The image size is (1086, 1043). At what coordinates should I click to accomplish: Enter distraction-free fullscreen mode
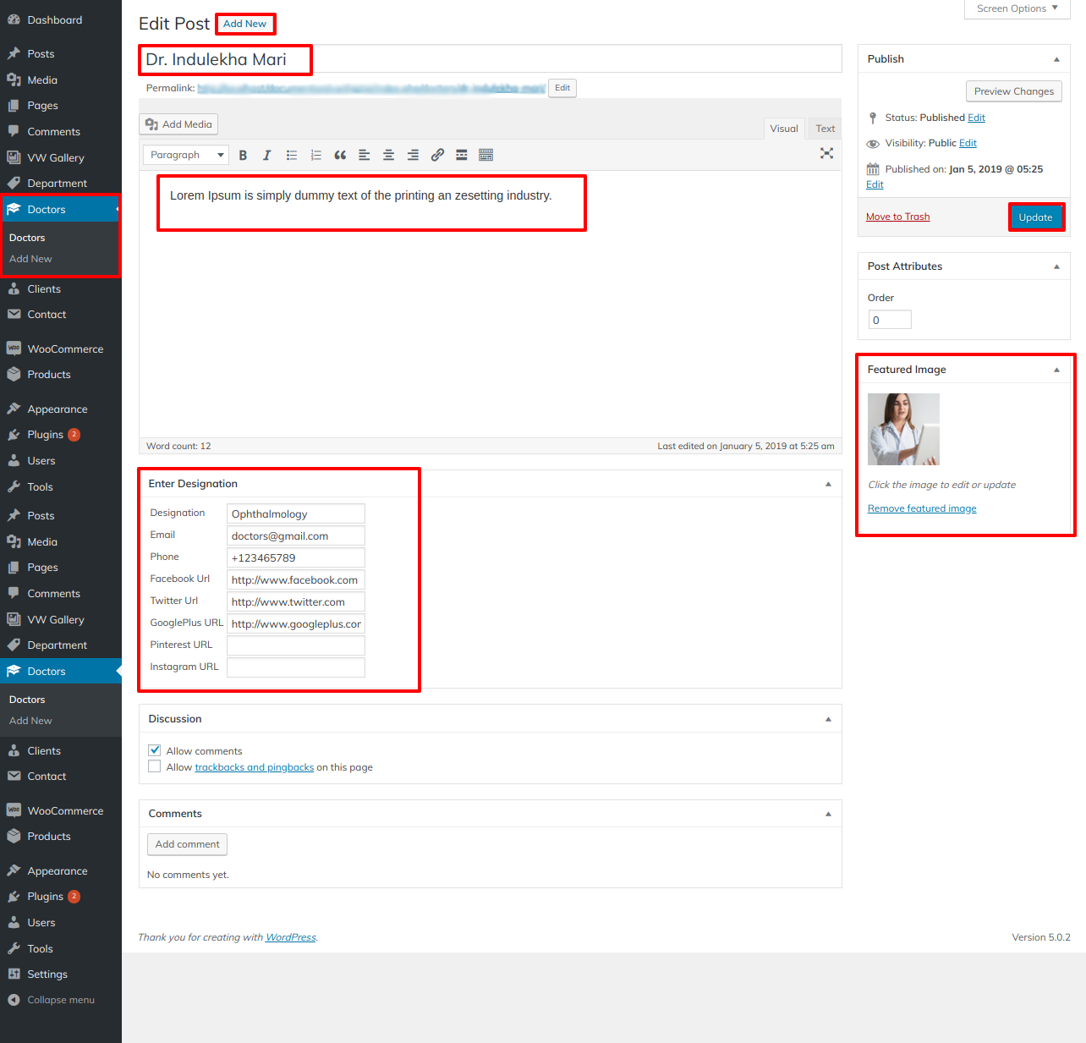pyautogui.click(x=826, y=153)
